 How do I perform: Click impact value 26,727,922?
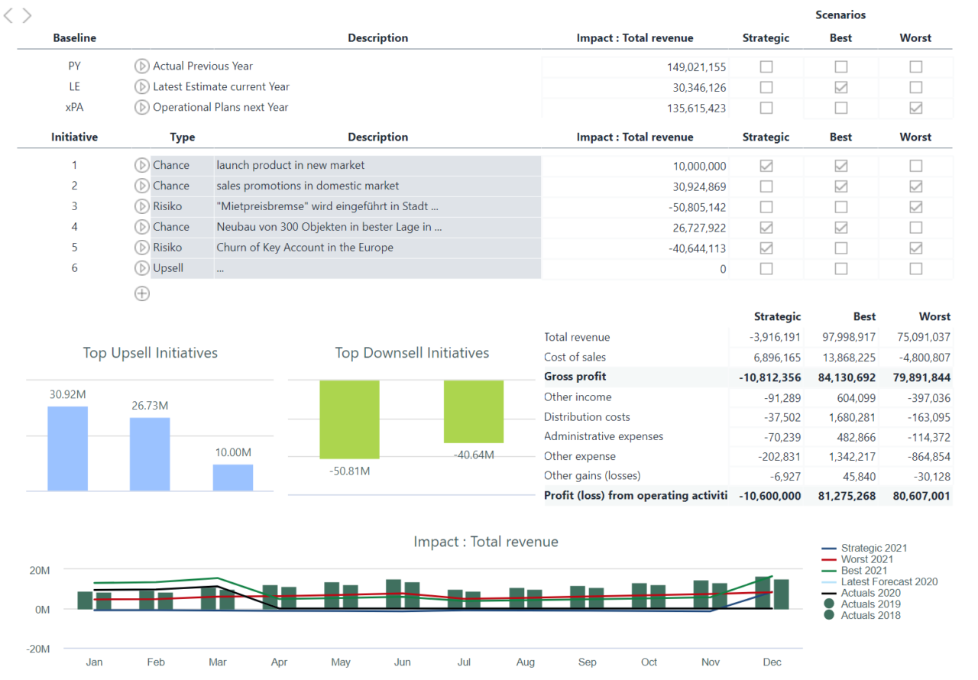pos(699,228)
